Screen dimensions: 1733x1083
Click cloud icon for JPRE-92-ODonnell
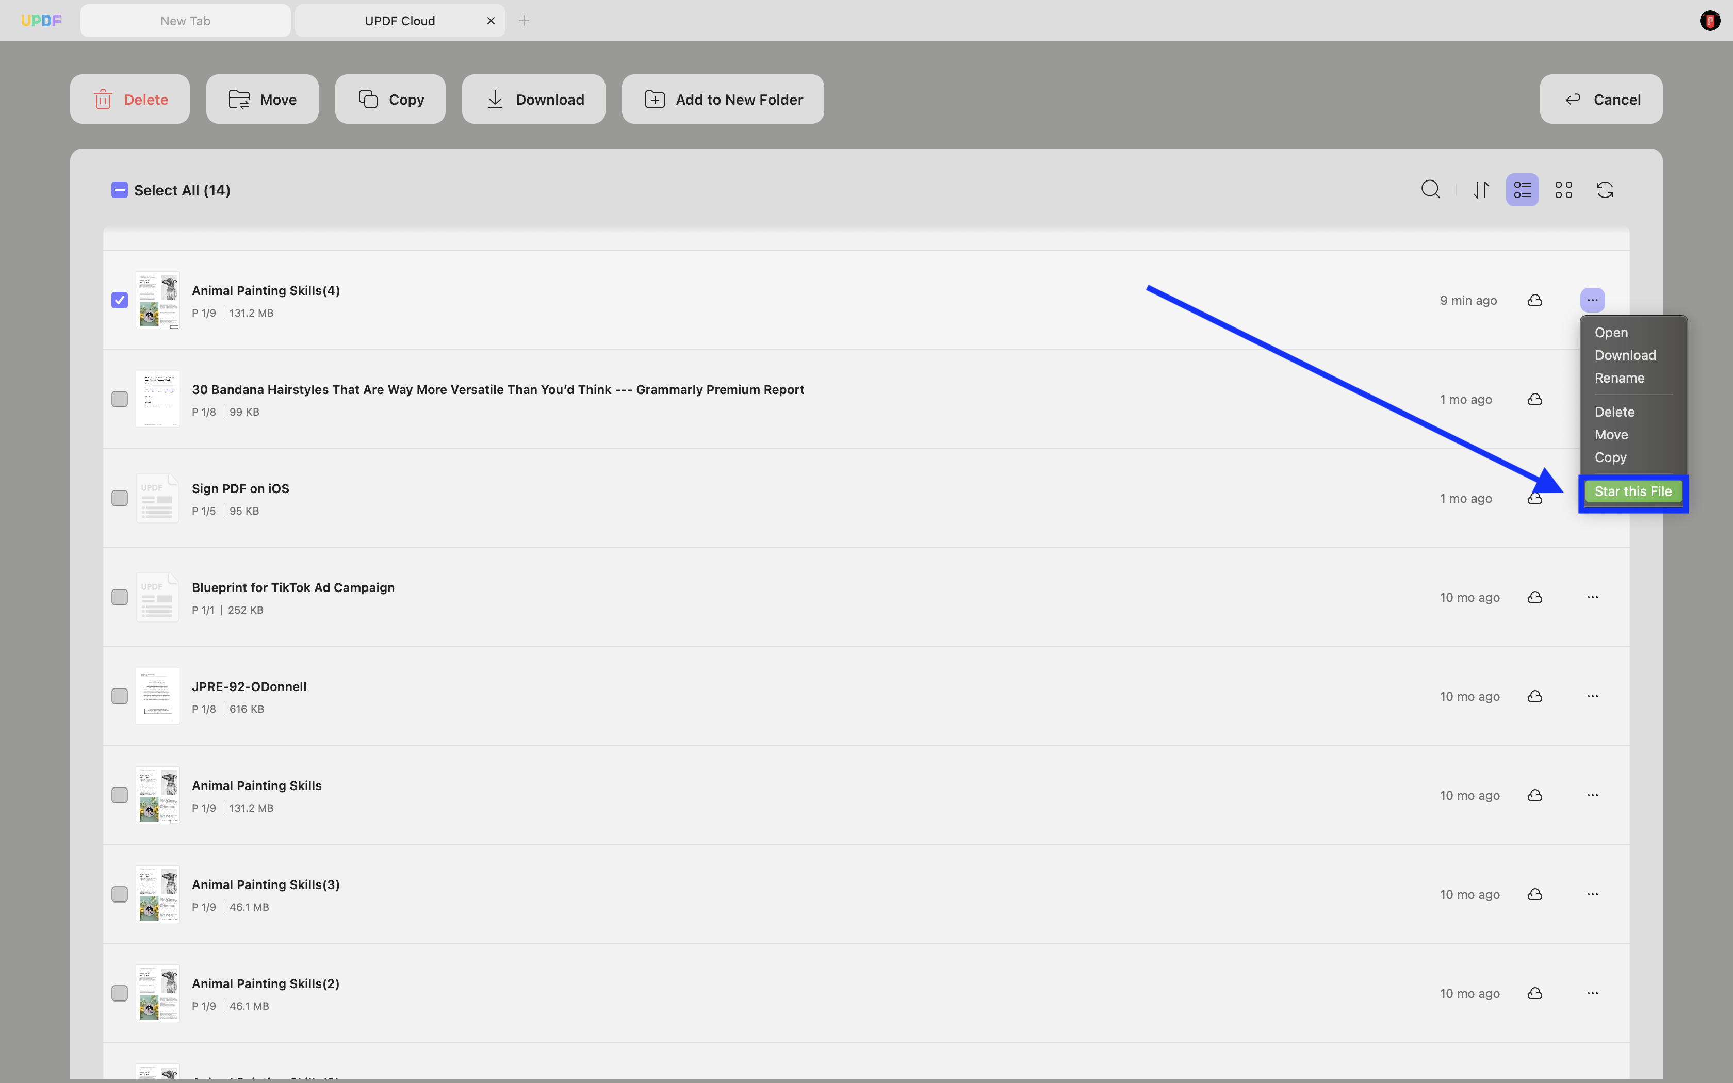pyautogui.click(x=1534, y=696)
